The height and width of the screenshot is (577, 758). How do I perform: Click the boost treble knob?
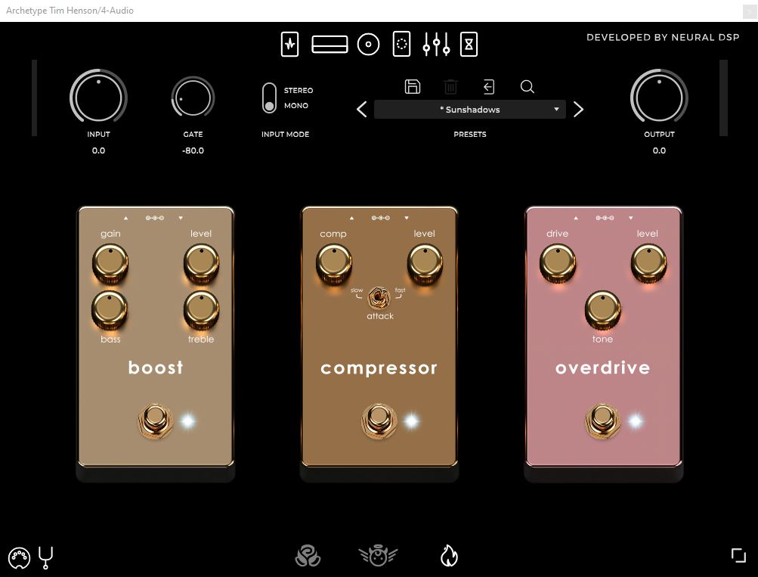coord(201,311)
